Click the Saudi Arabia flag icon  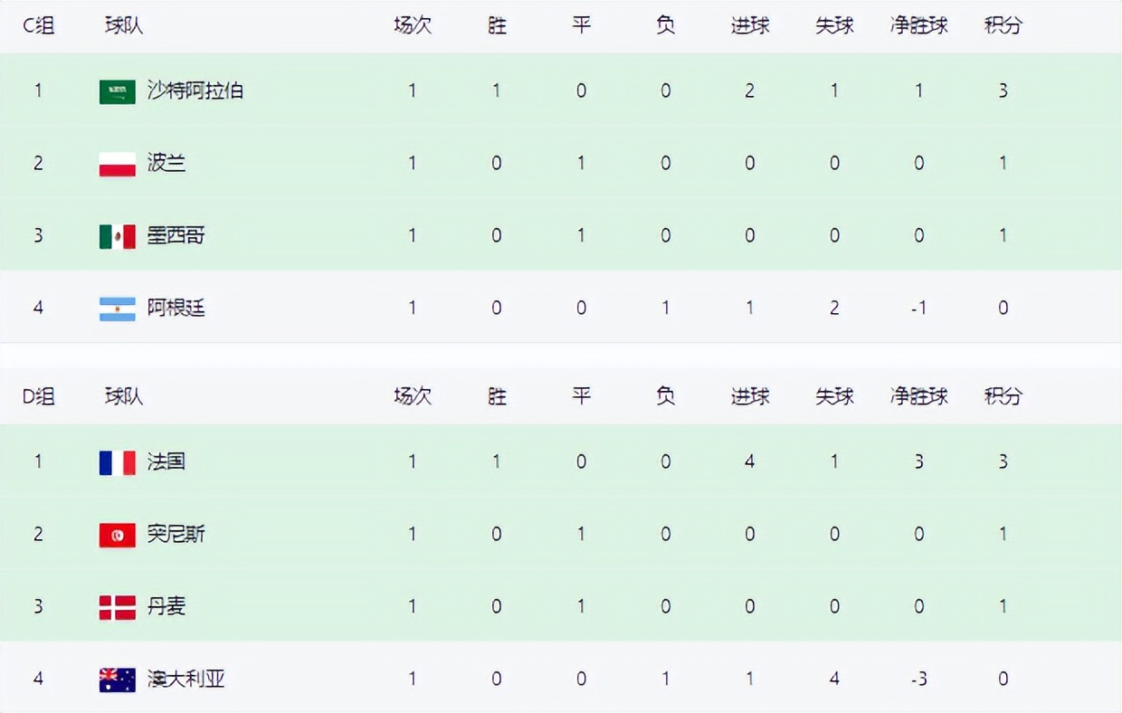pyautogui.click(x=118, y=91)
